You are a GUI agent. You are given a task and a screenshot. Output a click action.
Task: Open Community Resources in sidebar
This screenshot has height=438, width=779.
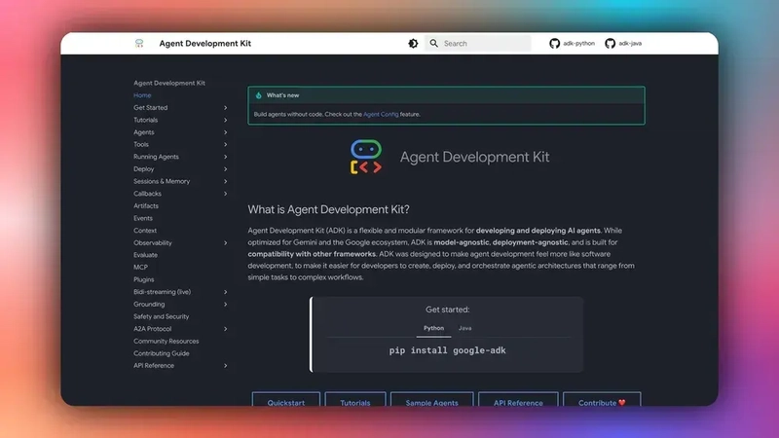[166, 342]
